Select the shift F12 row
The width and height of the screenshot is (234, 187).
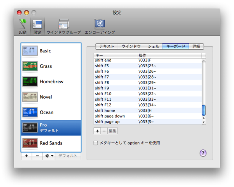click(x=148, y=105)
